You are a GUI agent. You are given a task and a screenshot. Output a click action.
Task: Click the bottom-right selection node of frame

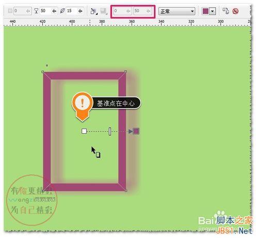pyautogui.click(x=126, y=191)
